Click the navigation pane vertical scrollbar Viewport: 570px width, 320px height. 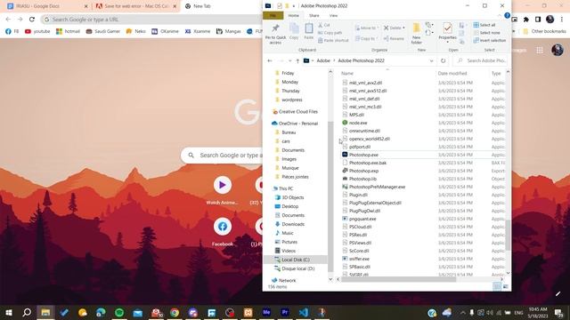(x=330, y=196)
